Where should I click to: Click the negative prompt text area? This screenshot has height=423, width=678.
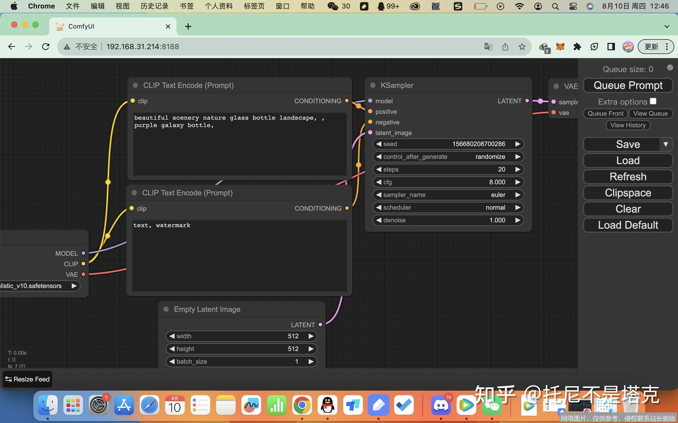point(239,256)
